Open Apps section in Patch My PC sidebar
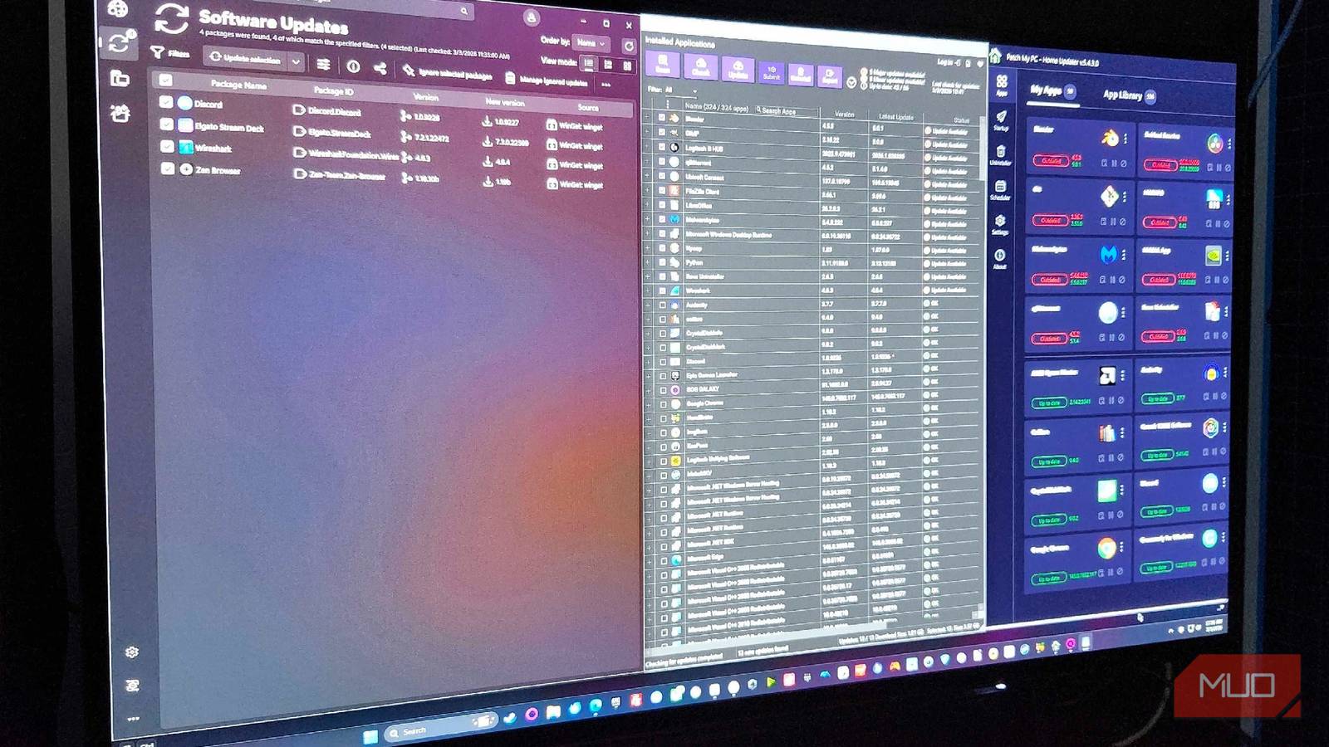1329x747 pixels. [1002, 84]
